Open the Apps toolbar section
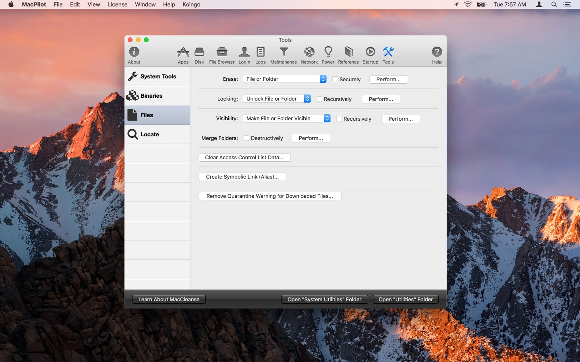 pos(183,55)
